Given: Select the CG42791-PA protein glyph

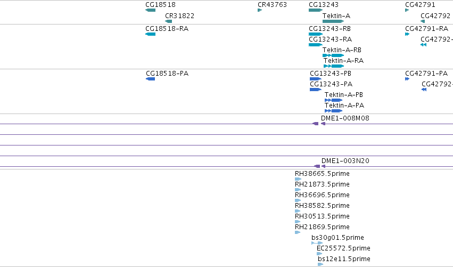Looking at the screenshot, I should (x=407, y=79).
